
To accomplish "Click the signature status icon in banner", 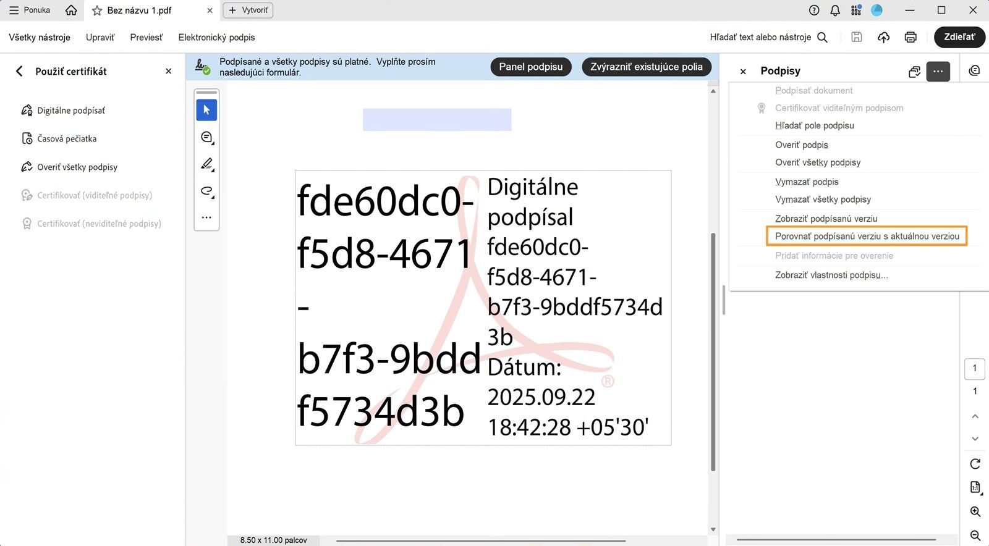I will point(202,67).
